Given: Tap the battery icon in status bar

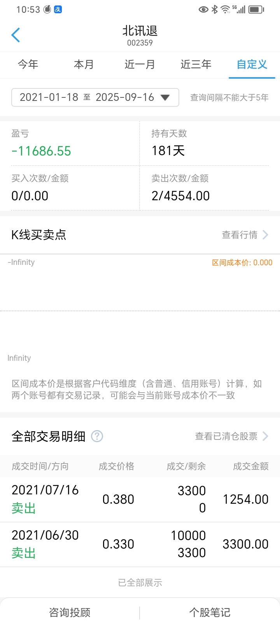Looking at the screenshot, I should tap(256, 9).
